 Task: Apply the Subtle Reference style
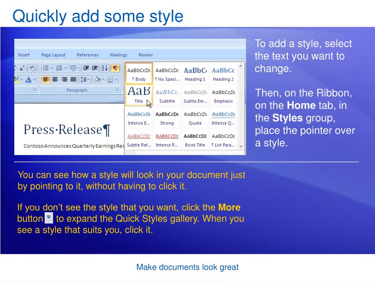(x=139, y=140)
